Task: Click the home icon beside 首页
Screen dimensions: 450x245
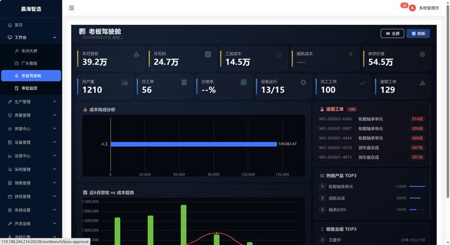Action: tap(10, 25)
